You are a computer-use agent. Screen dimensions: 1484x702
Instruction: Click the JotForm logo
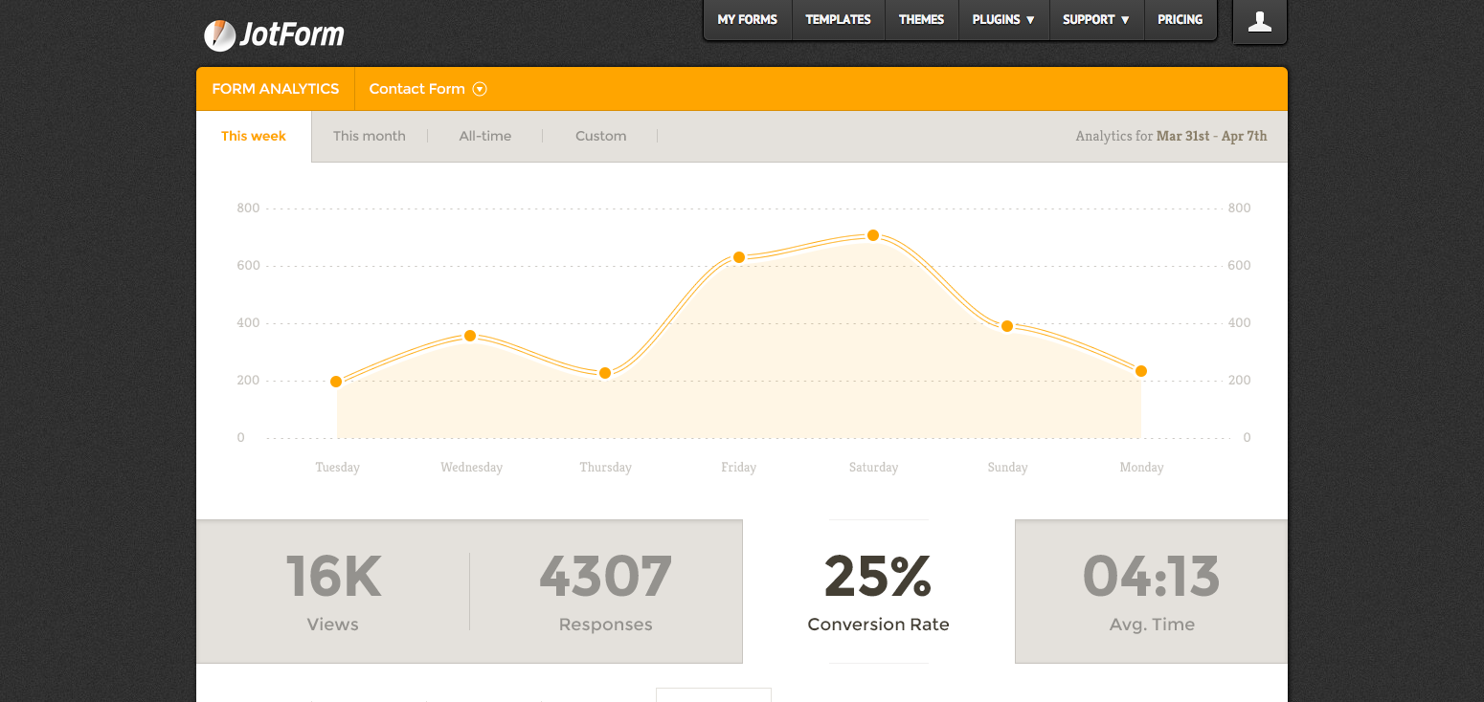pyautogui.click(x=274, y=35)
